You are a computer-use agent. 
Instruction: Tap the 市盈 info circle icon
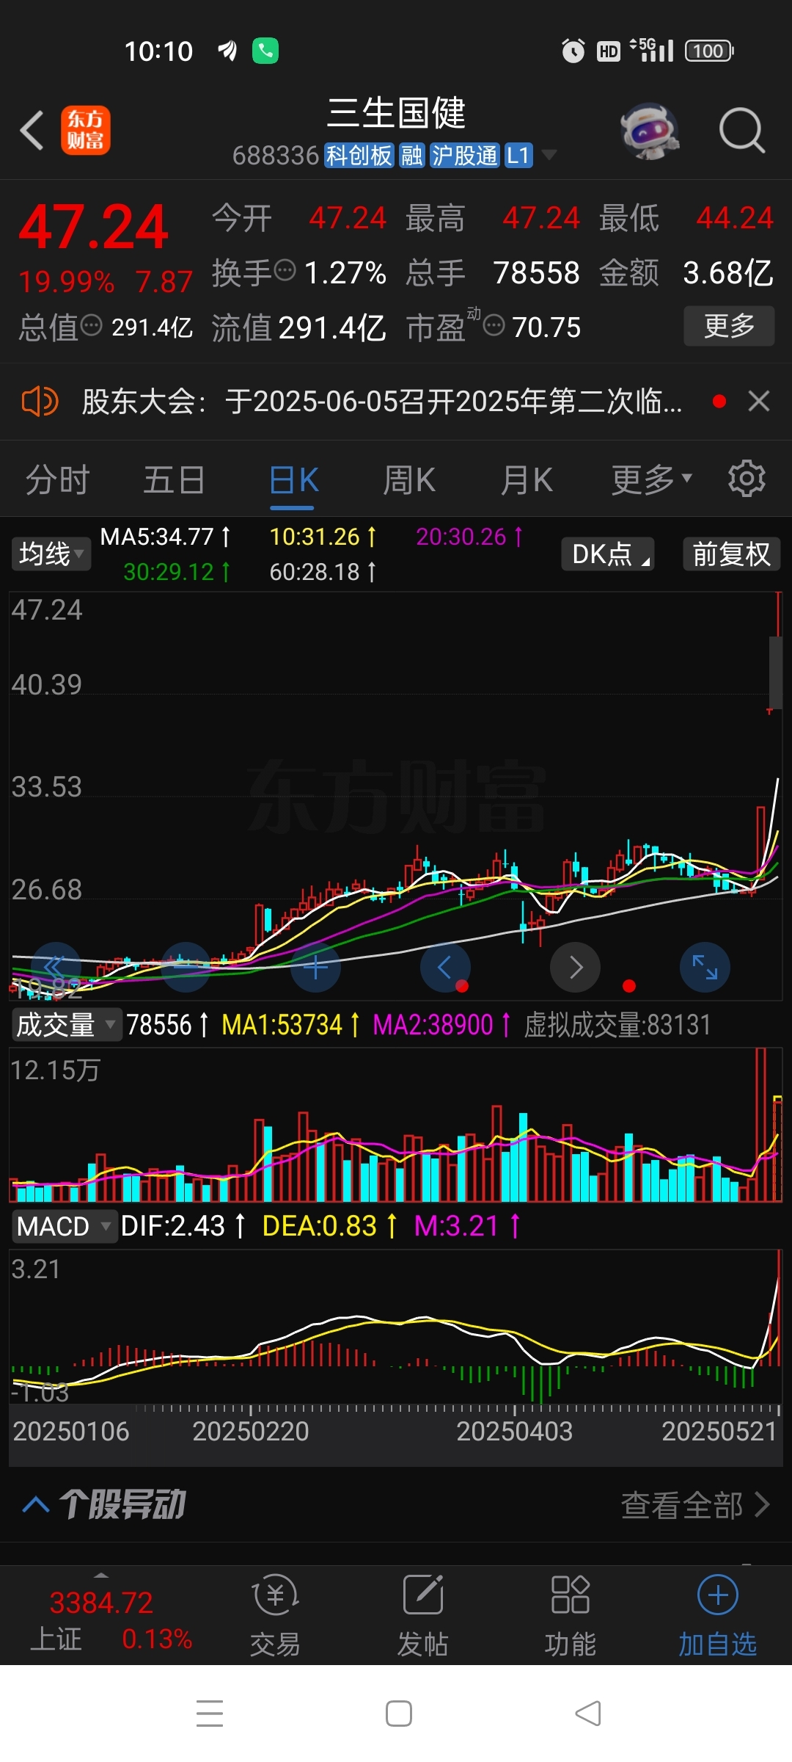pyautogui.click(x=494, y=325)
